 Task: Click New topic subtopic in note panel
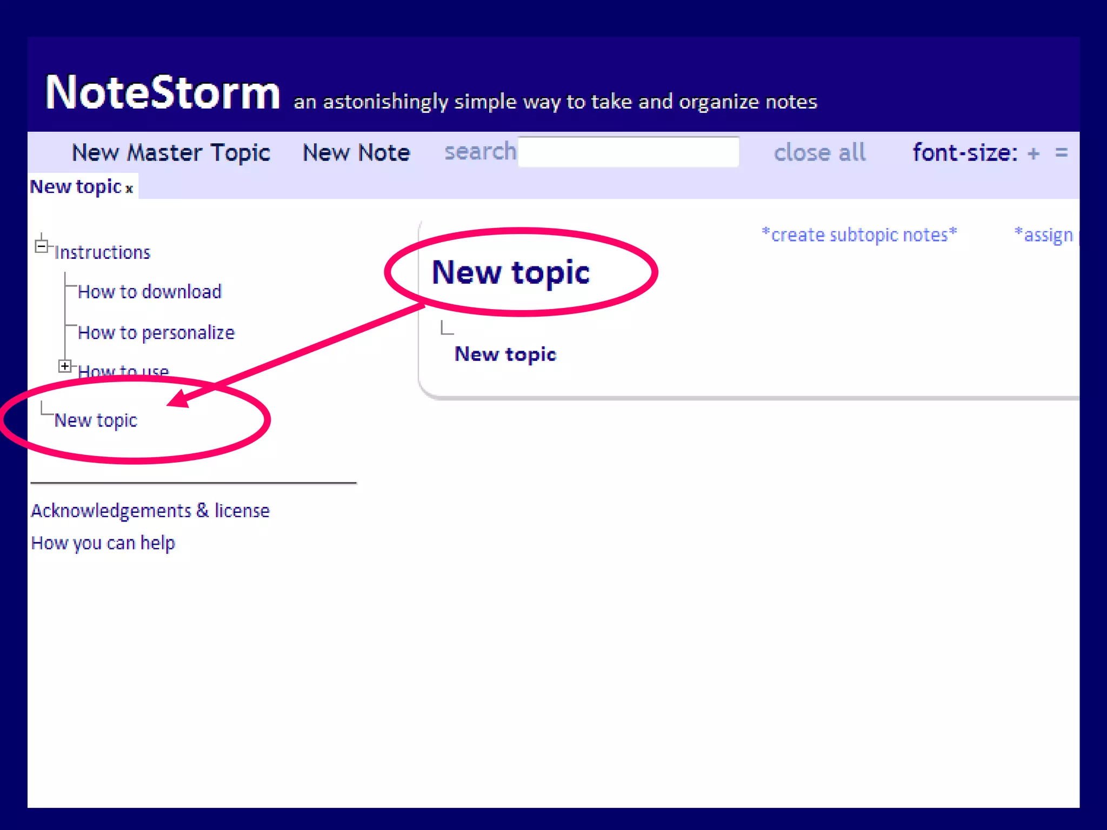(505, 354)
